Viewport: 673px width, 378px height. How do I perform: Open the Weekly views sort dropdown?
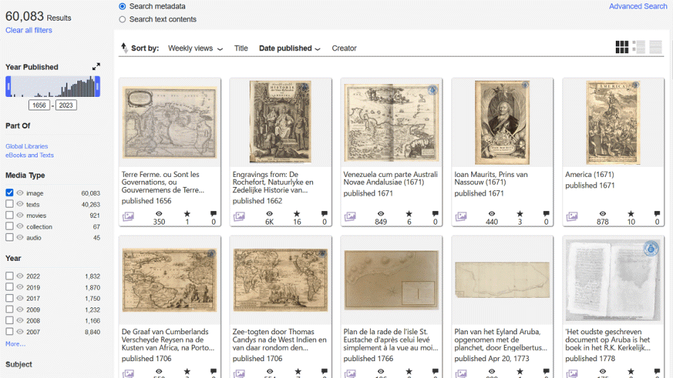click(195, 48)
